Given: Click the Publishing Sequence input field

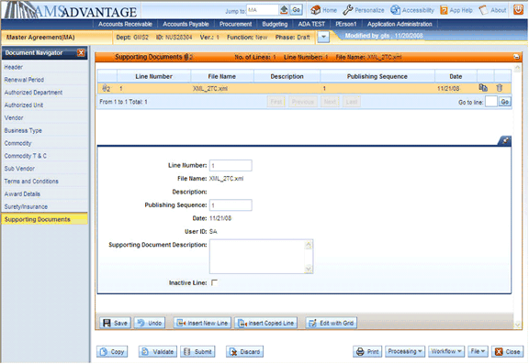Looking at the screenshot, I should (231, 205).
